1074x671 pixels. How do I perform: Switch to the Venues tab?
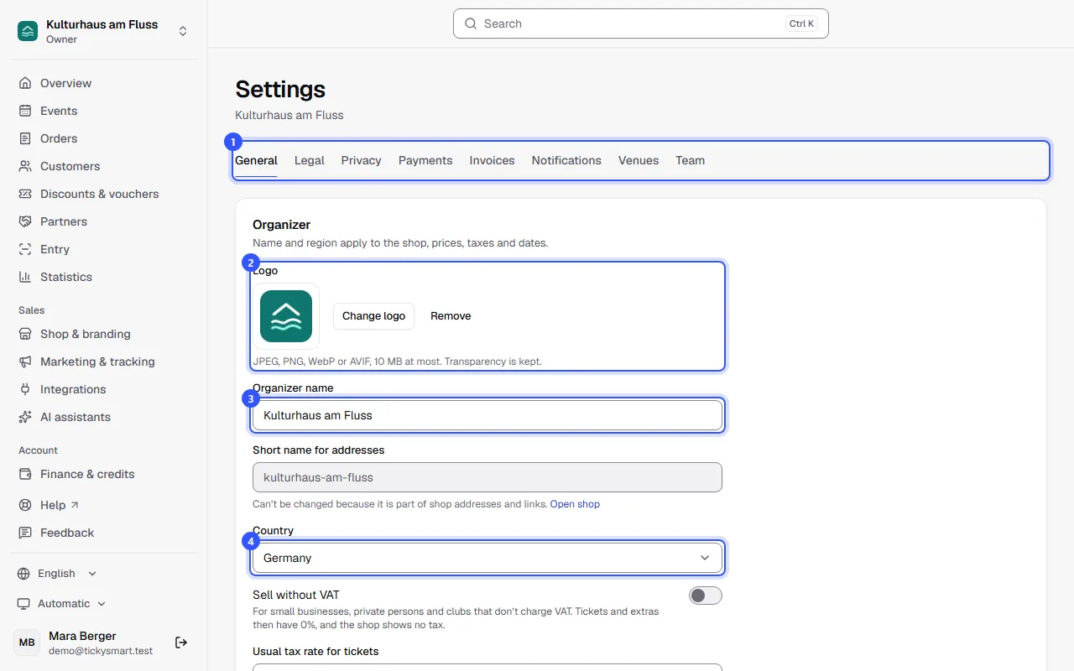coord(639,160)
